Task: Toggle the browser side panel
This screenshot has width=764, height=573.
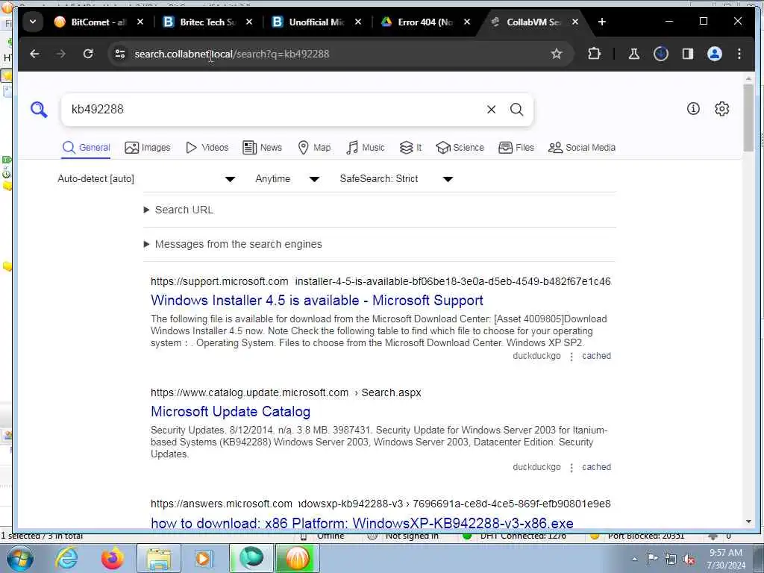Action: click(687, 54)
